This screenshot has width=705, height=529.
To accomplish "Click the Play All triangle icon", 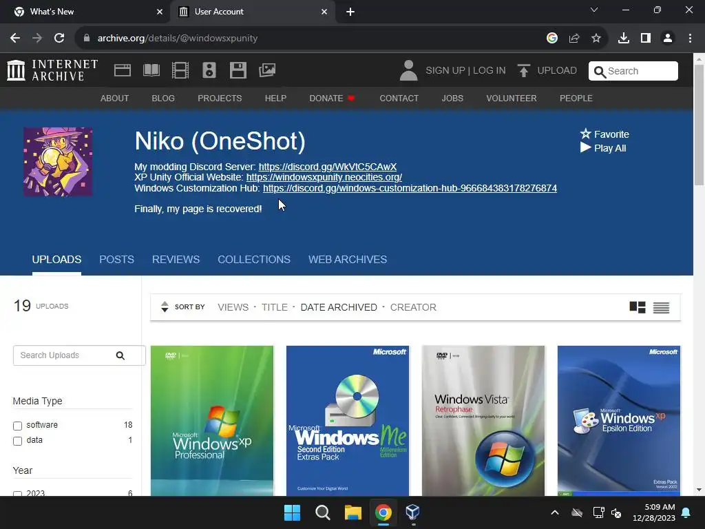I will (x=585, y=147).
